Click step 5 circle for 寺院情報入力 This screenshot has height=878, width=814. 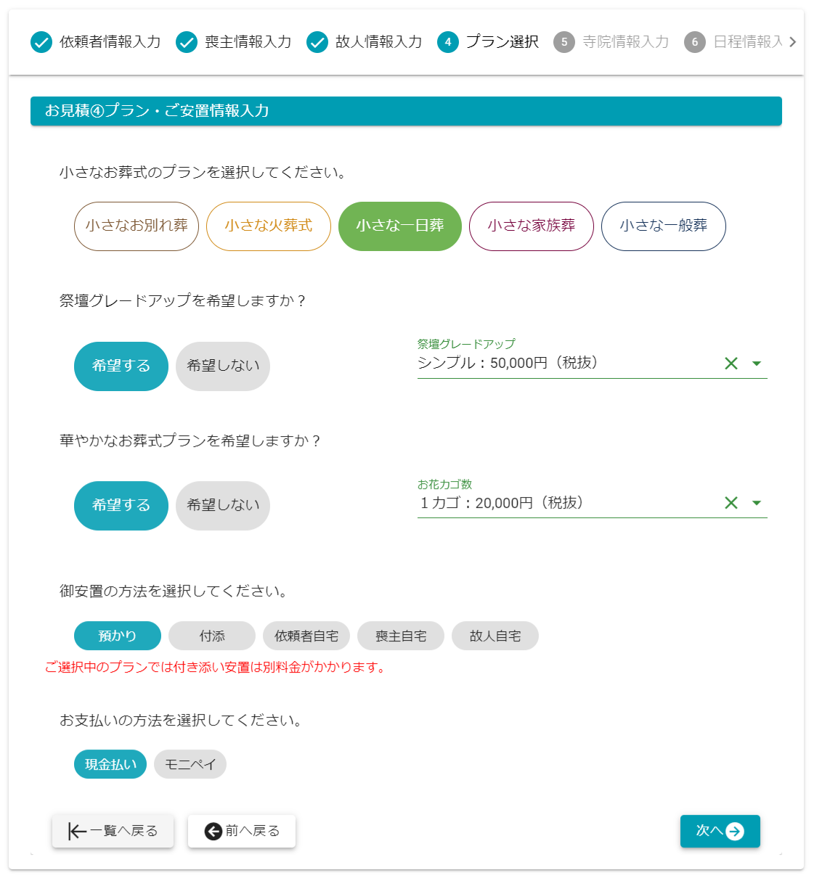tap(564, 42)
